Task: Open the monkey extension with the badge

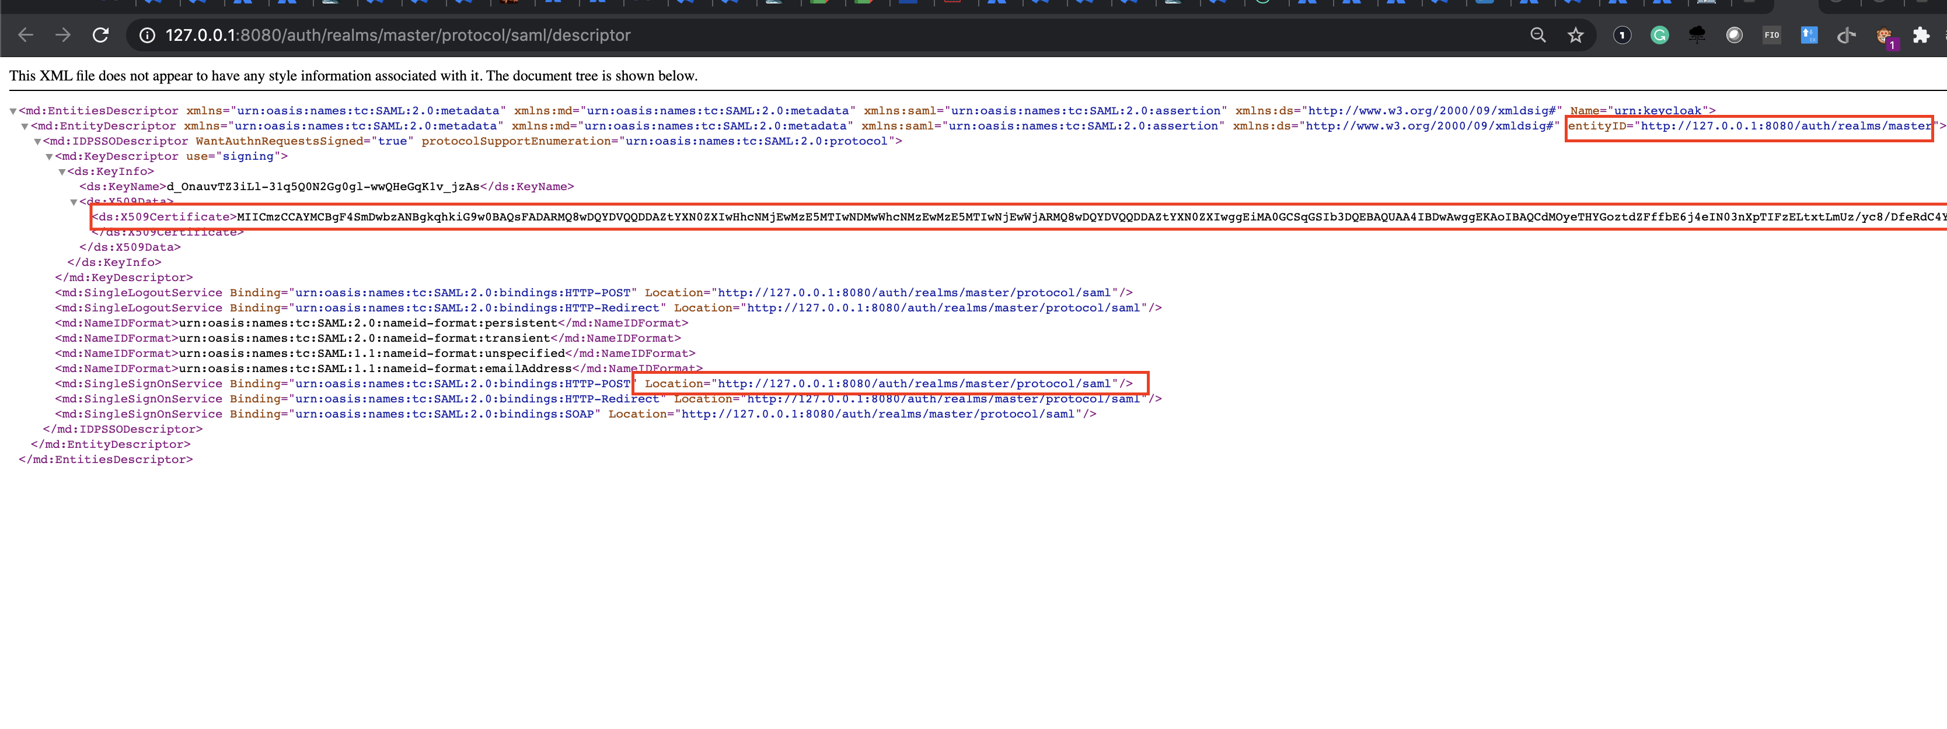Action: coord(1883,36)
